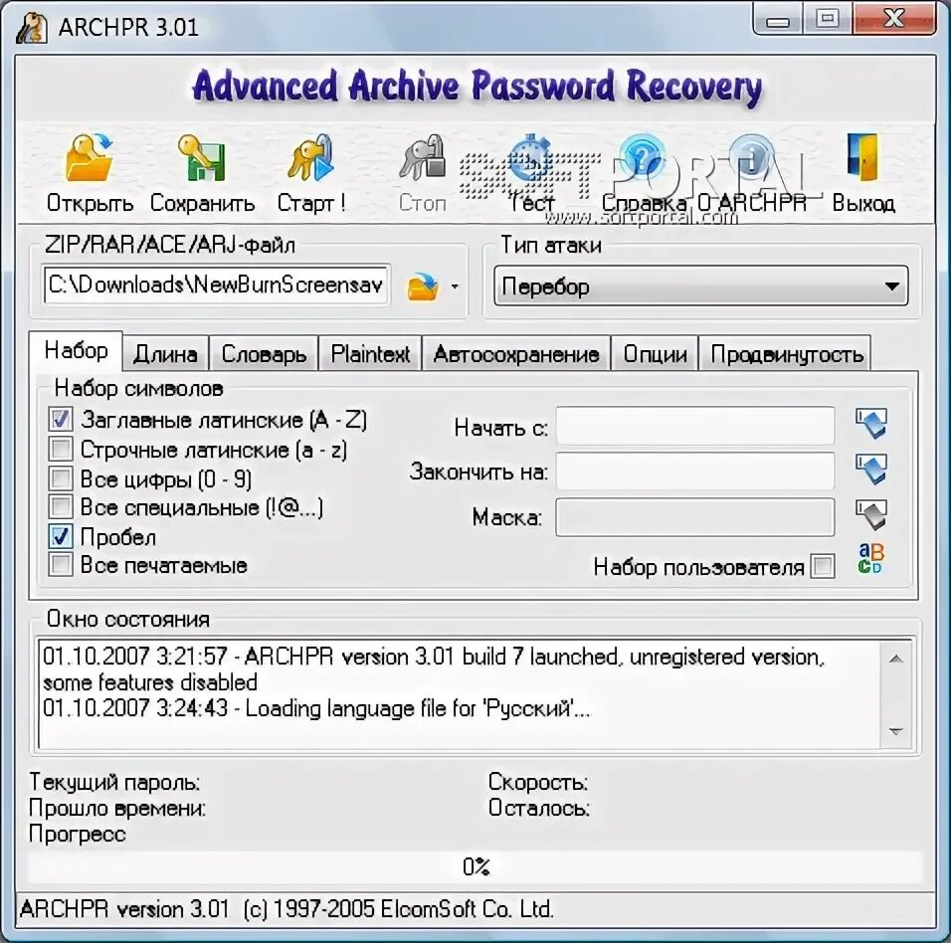Switch to the Словарь tab
Screen dimensions: 951x943
click(x=264, y=353)
